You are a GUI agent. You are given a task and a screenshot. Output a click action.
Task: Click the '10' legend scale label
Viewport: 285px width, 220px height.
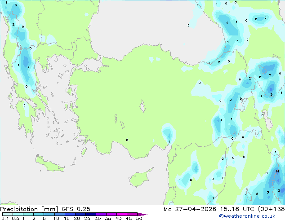(x=56, y=218)
